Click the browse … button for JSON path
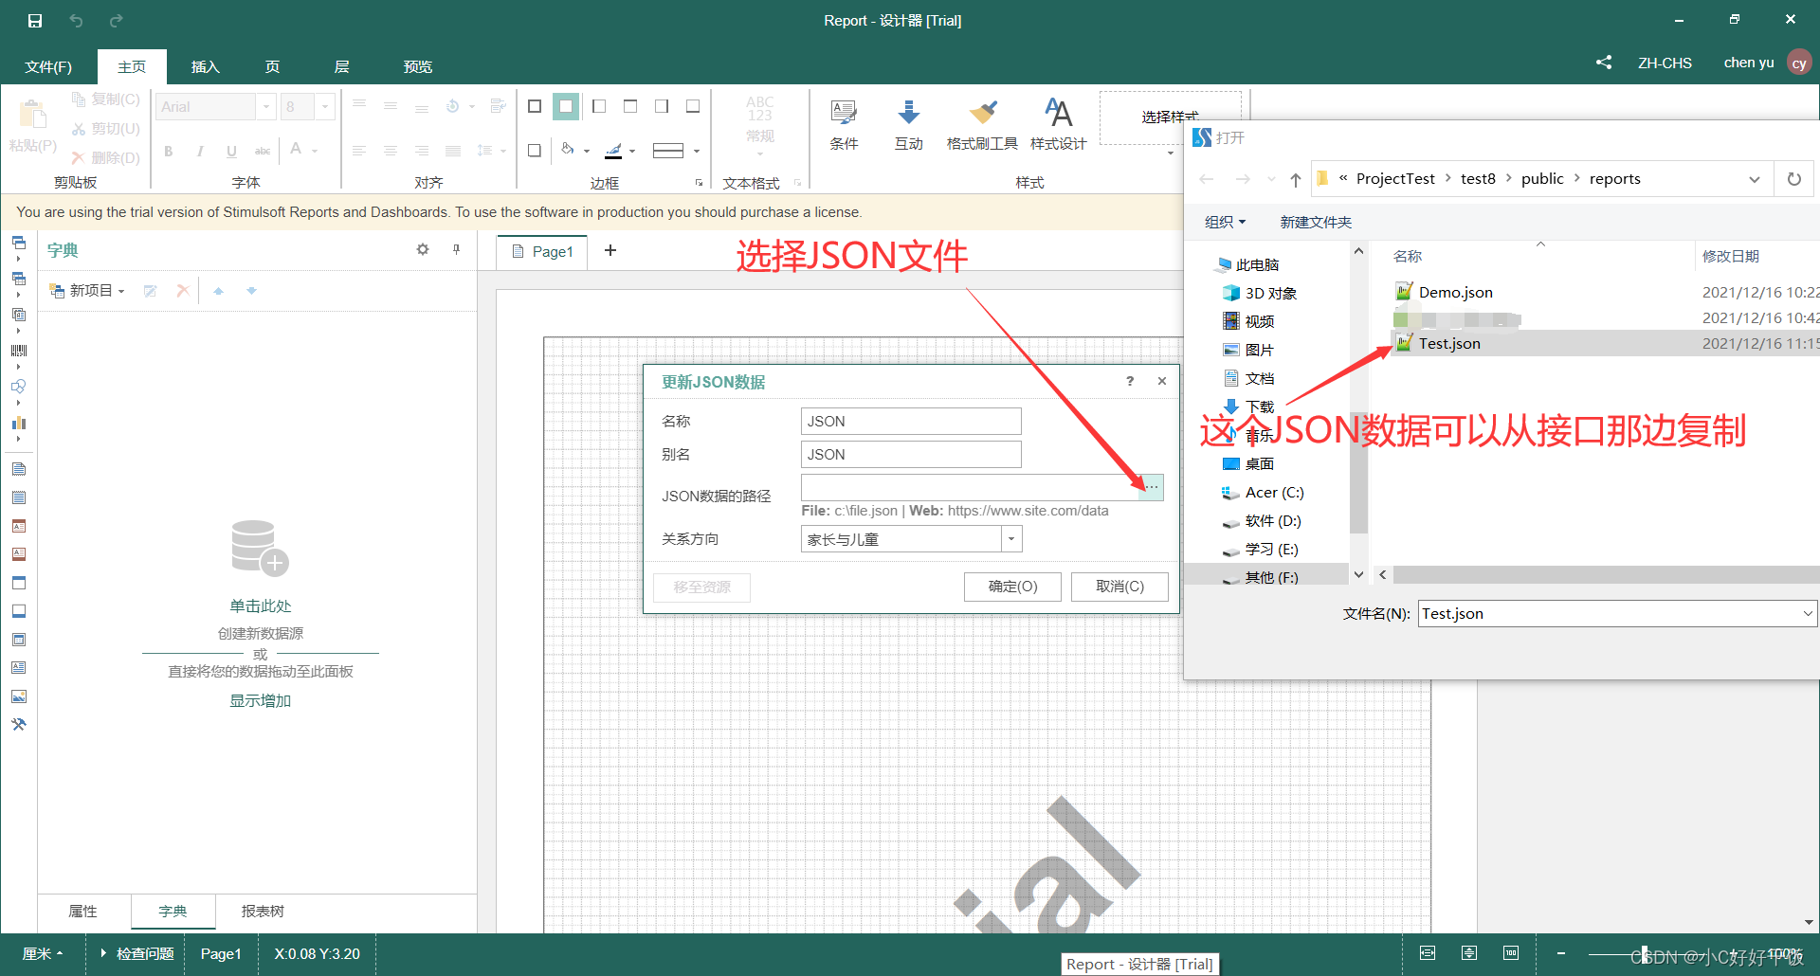 point(1151,487)
